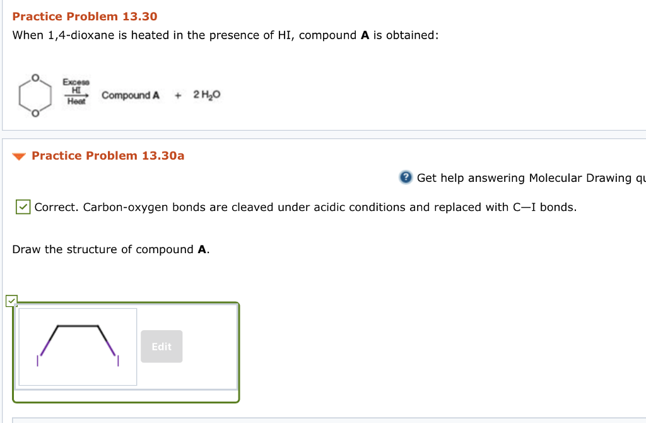This screenshot has height=423, width=646.
Task: Select the Practice Problem 13.30a heading
Action: click(107, 155)
